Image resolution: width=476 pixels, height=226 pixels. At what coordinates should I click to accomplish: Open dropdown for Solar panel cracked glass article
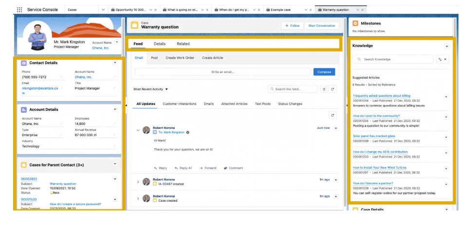[446, 137]
